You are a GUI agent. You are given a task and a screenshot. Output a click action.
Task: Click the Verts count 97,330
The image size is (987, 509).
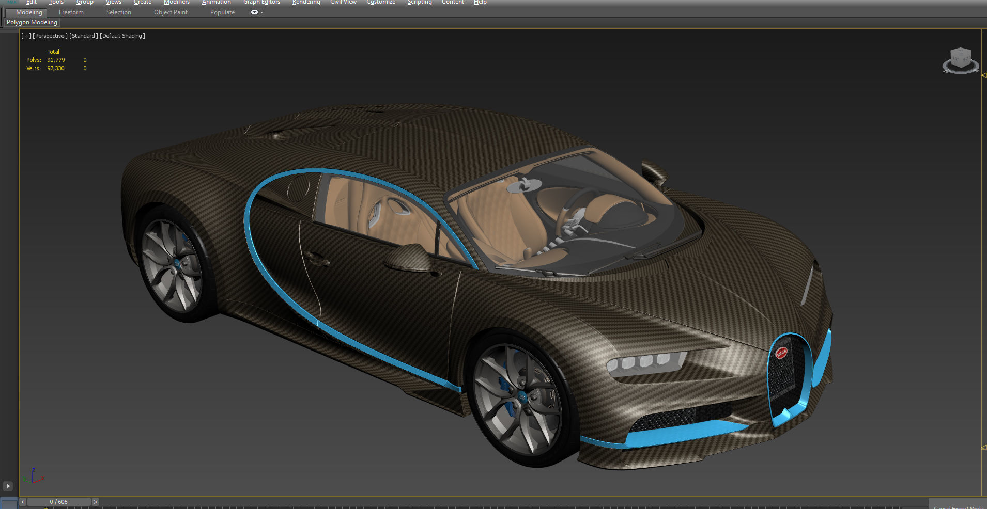click(56, 68)
